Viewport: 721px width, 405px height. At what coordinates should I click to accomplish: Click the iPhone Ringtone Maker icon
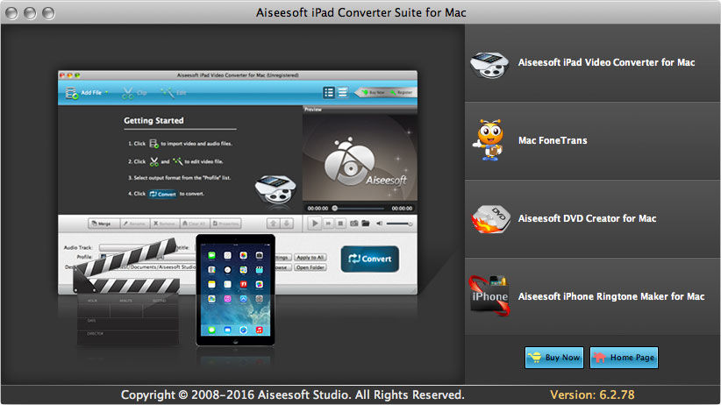click(489, 296)
